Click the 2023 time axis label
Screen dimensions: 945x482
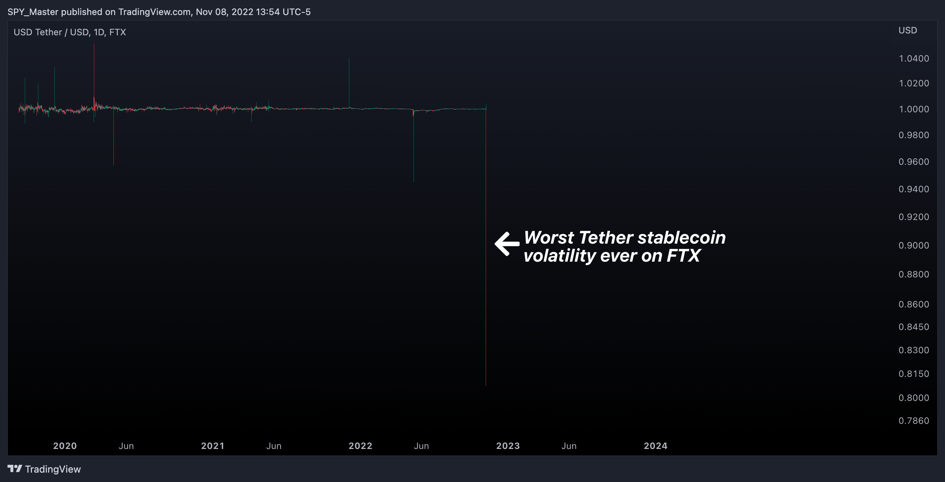pyautogui.click(x=508, y=446)
